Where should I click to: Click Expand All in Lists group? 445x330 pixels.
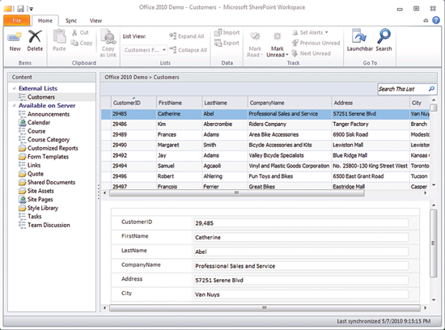(x=186, y=36)
